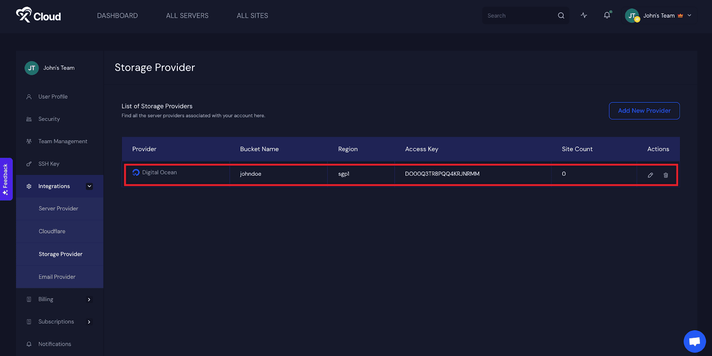The height and width of the screenshot is (356, 712).
Task: Click the xCloud logo
Action: click(39, 16)
